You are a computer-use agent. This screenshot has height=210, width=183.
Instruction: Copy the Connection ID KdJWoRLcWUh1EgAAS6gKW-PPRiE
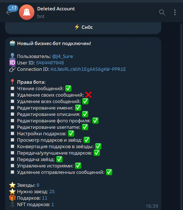pyautogui.click(x=88, y=69)
